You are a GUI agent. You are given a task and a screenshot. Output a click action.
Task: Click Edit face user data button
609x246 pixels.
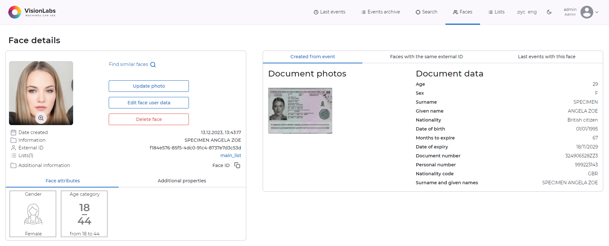point(149,103)
